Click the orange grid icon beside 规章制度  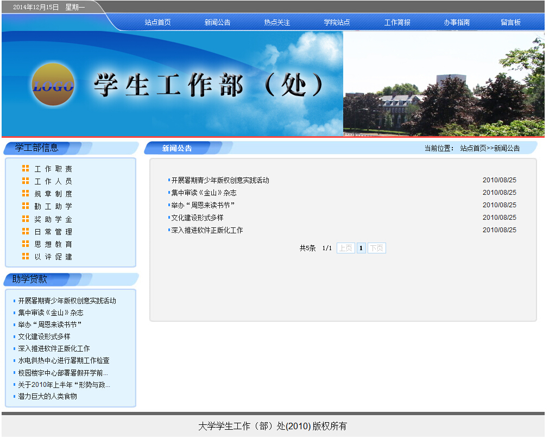[26, 194]
